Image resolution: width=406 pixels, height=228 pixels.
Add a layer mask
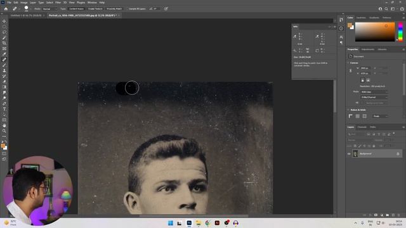pyautogui.click(x=376, y=215)
